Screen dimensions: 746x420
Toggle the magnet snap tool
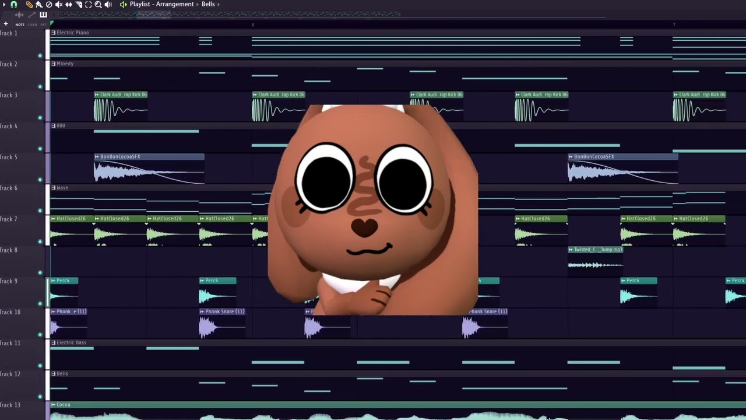[x=13, y=4]
